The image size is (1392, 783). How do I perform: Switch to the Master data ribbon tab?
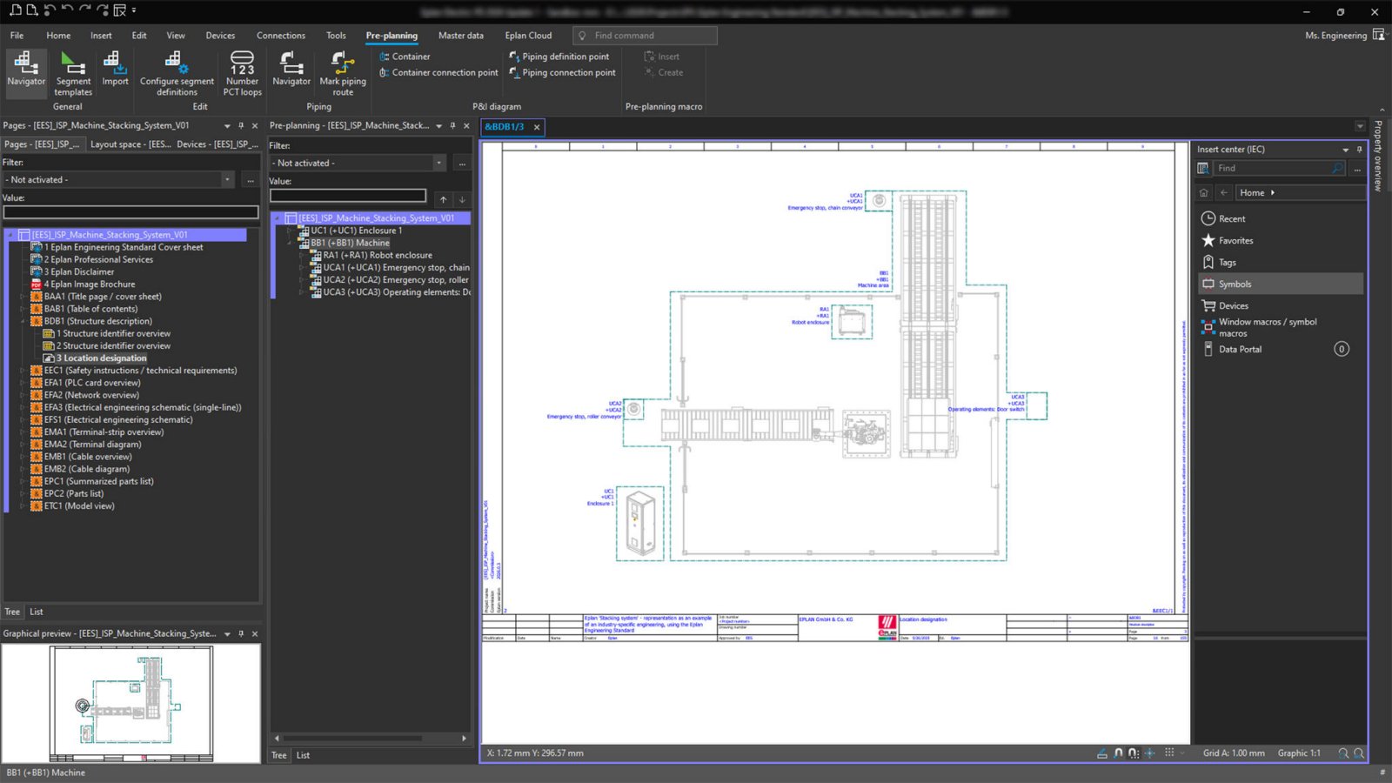[x=461, y=36]
